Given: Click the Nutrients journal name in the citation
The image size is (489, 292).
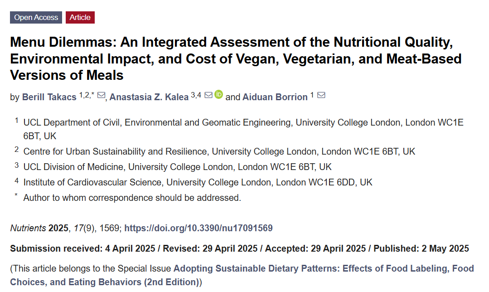Looking at the screenshot, I should 28,228.
